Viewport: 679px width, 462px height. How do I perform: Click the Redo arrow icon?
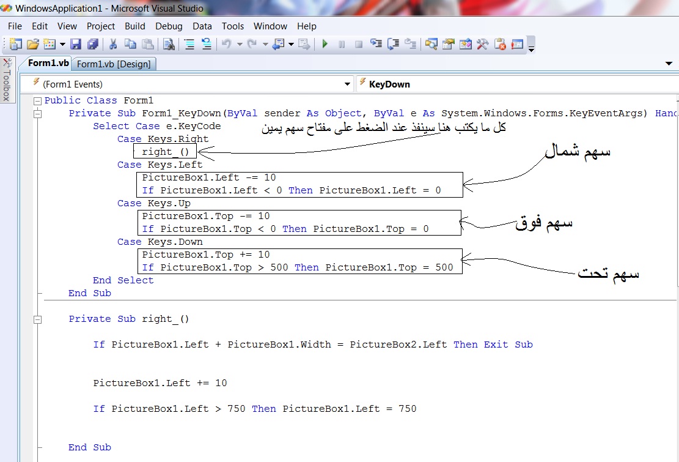252,44
